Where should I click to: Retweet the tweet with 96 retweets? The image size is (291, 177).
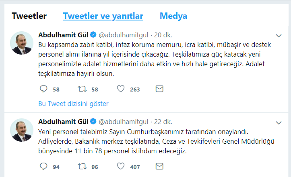pyautogui.click(x=82, y=167)
